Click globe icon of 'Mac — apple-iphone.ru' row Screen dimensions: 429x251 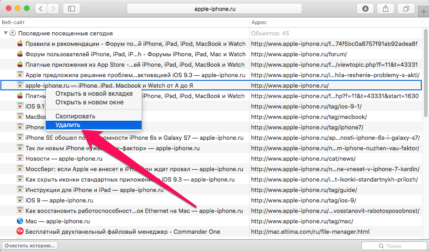pos(20,221)
